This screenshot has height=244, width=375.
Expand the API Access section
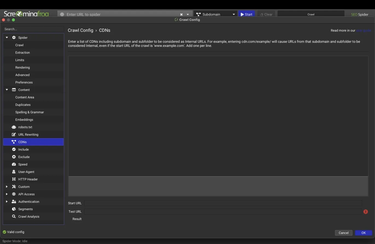(7, 194)
